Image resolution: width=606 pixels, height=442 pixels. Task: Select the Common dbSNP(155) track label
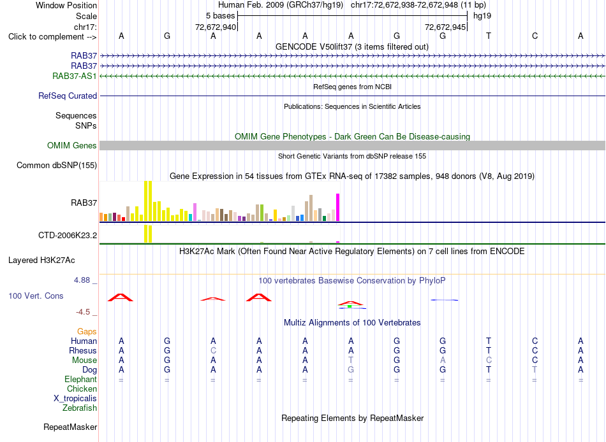pyautogui.click(x=57, y=165)
